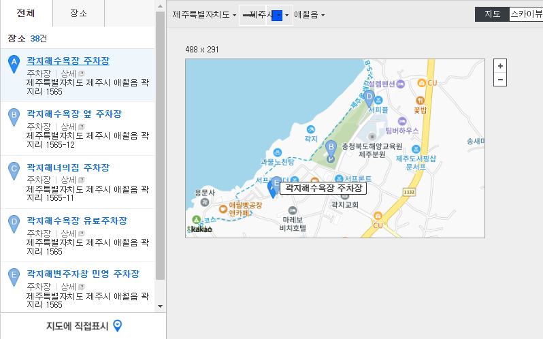Open 곽지해수욕장 옆 주차장 result link
Screen dimensions: 543x339
click(x=74, y=114)
